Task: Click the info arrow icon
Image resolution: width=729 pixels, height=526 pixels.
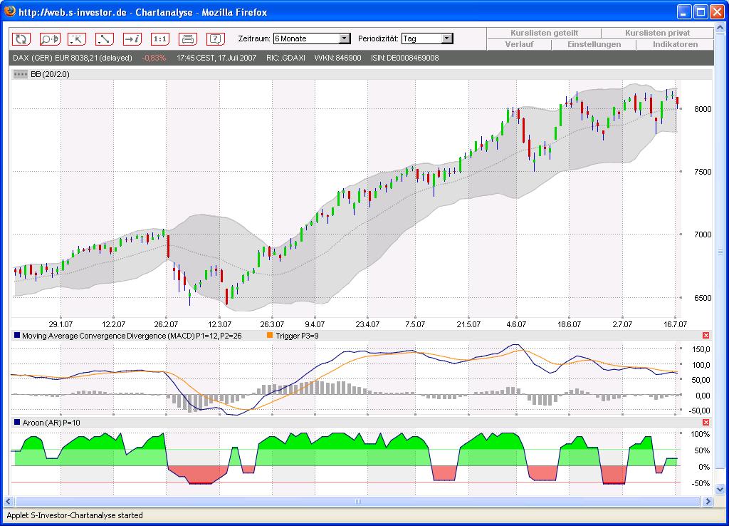Action: click(132, 39)
